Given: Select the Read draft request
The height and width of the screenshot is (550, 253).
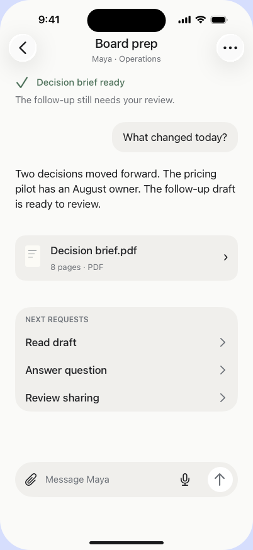Looking at the screenshot, I should [x=126, y=342].
